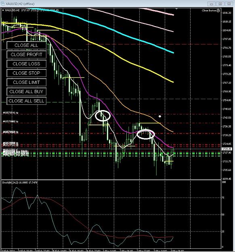235x252 pixels.
Task: Click the gray chart shift triangle marker
Action: tap(176, 8)
